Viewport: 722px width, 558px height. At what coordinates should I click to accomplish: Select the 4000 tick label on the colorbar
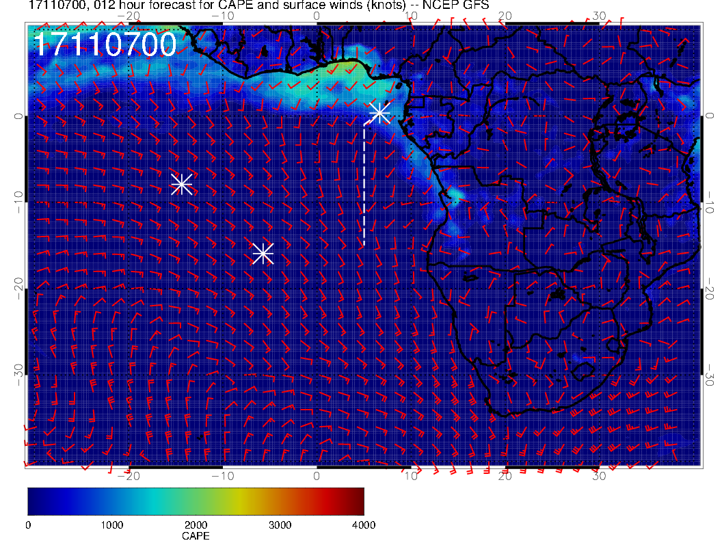point(363,525)
